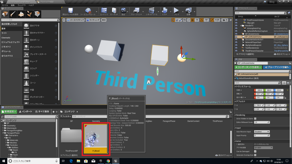The height and width of the screenshot is (164, 292).
Task: Maximize the viewport with corner icon
Action: 230,20
